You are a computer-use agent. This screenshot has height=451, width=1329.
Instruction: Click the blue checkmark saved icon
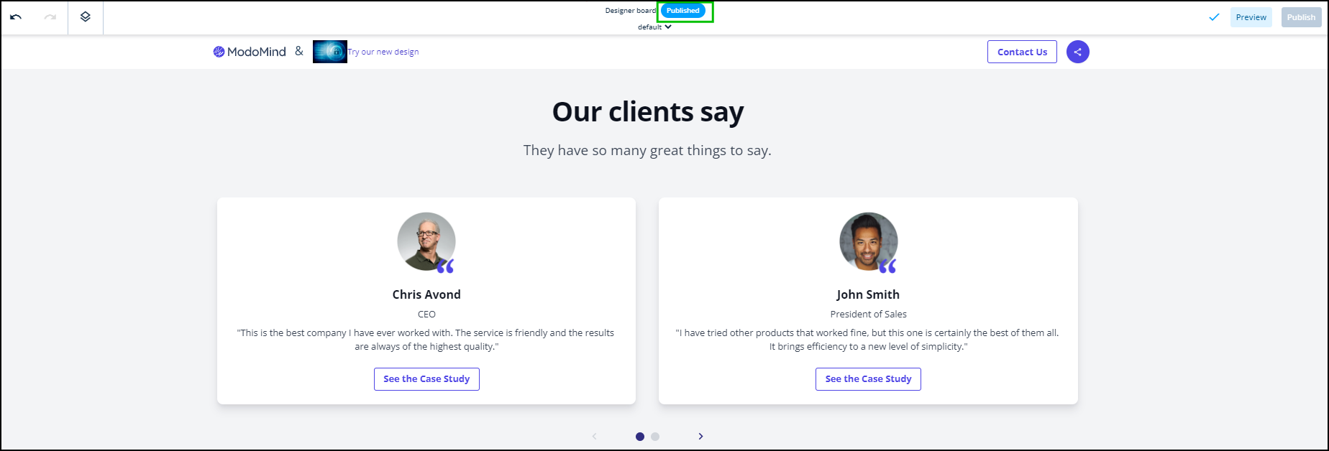click(x=1214, y=17)
